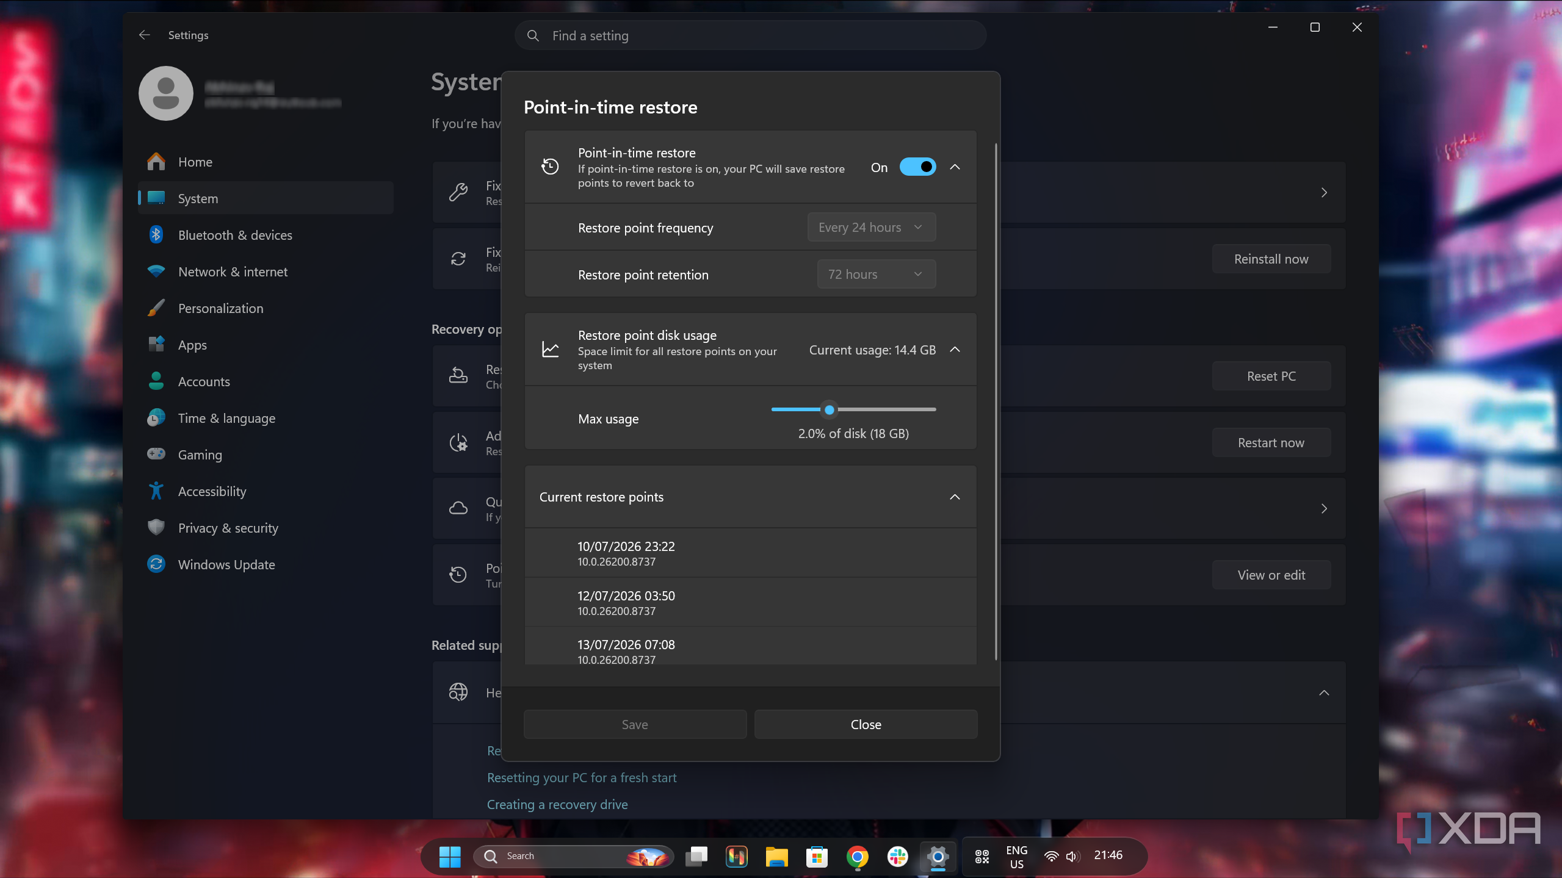Click the Accessibility figure icon
Screen dimensions: 1562x878
[x=156, y=491]
